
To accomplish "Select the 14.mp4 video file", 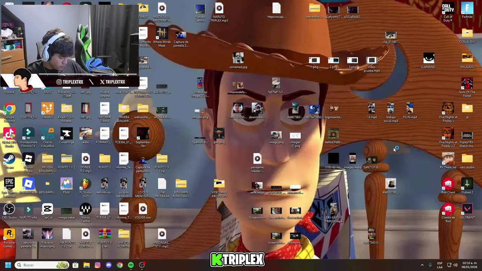I will coord(371,110).
